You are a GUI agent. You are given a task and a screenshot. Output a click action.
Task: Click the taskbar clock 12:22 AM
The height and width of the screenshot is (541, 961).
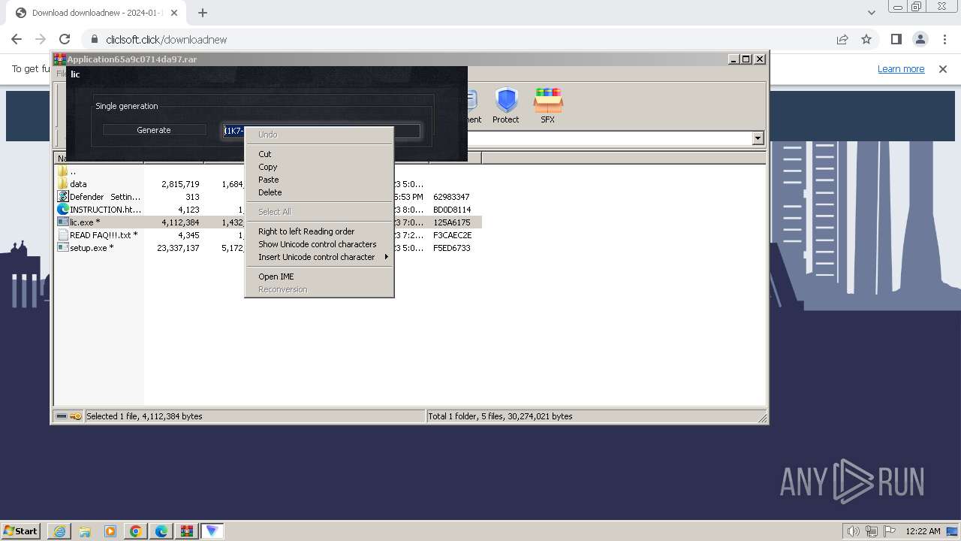[923, 530]
